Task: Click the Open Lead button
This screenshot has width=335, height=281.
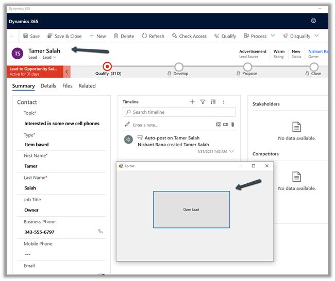Action: [x=191, y=209]
